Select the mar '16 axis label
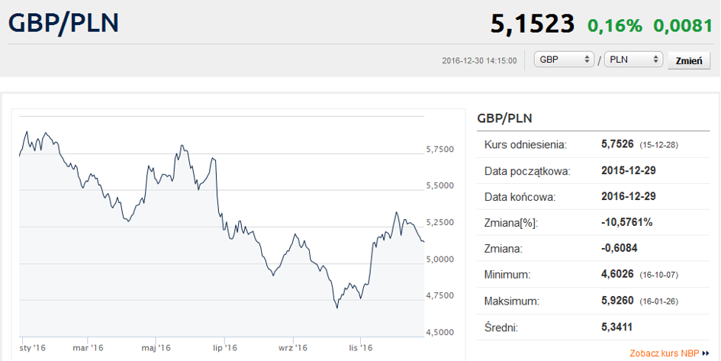Screen dimensions: 721x361 [x=89, y=348]
